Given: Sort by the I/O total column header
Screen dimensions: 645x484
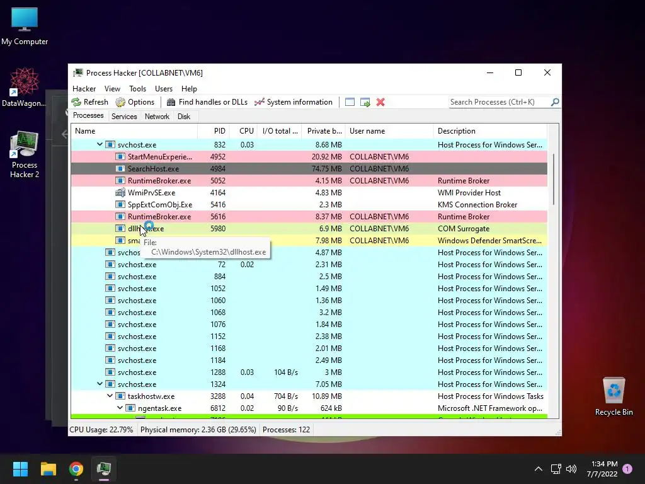Looking at the screenshot, I should pos(280,131).
